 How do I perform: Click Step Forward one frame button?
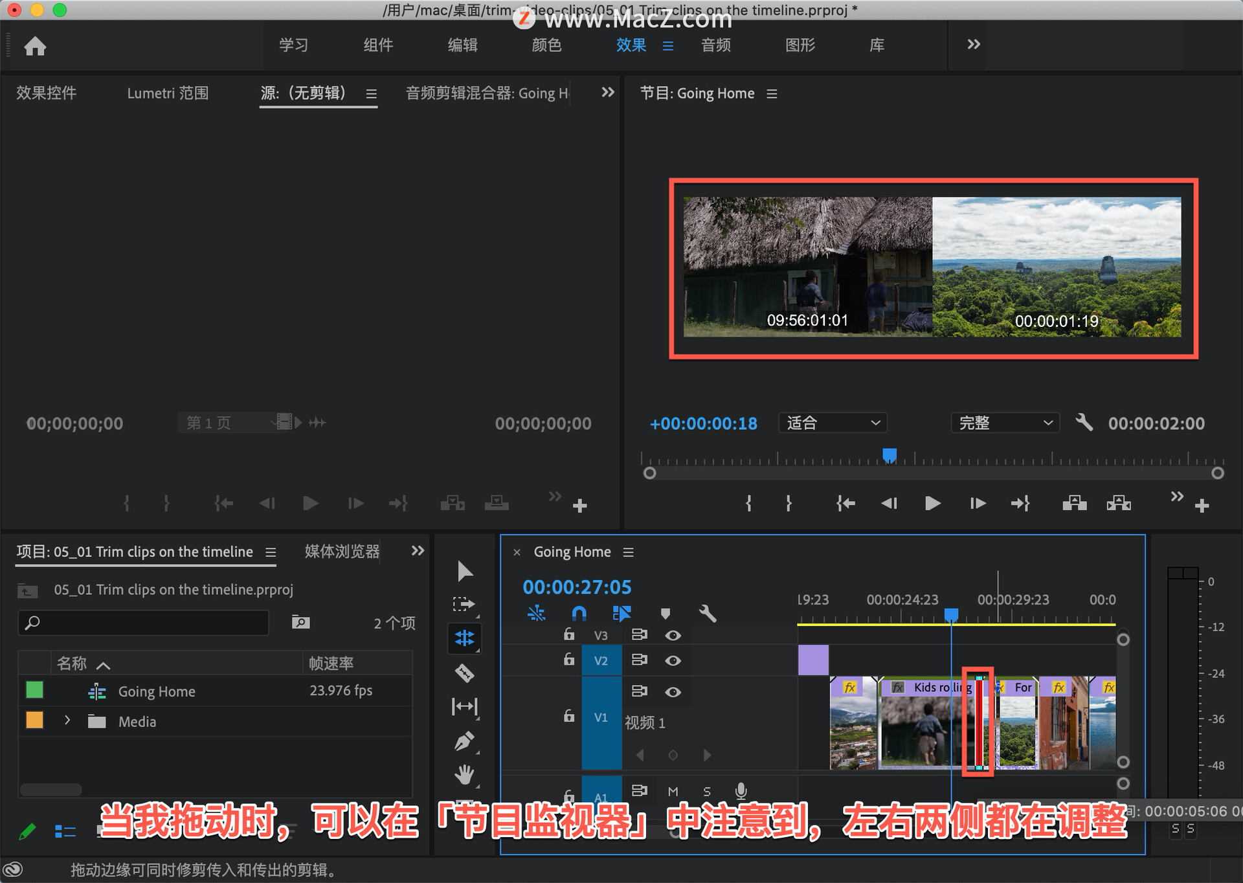pyautogui.click(x=978, y=503)
